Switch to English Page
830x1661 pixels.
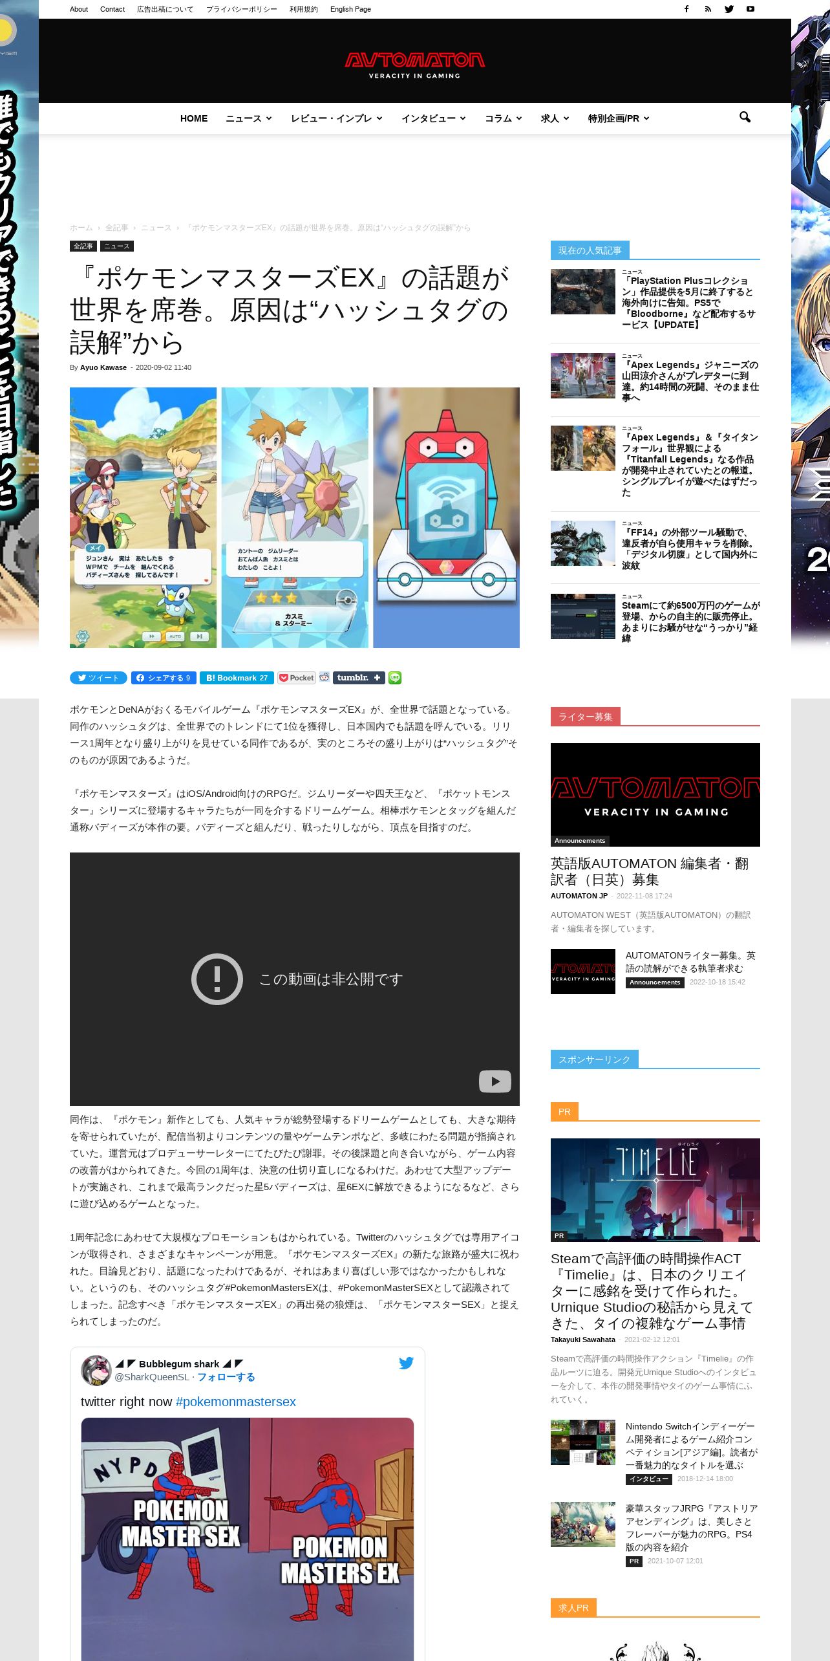350,9
